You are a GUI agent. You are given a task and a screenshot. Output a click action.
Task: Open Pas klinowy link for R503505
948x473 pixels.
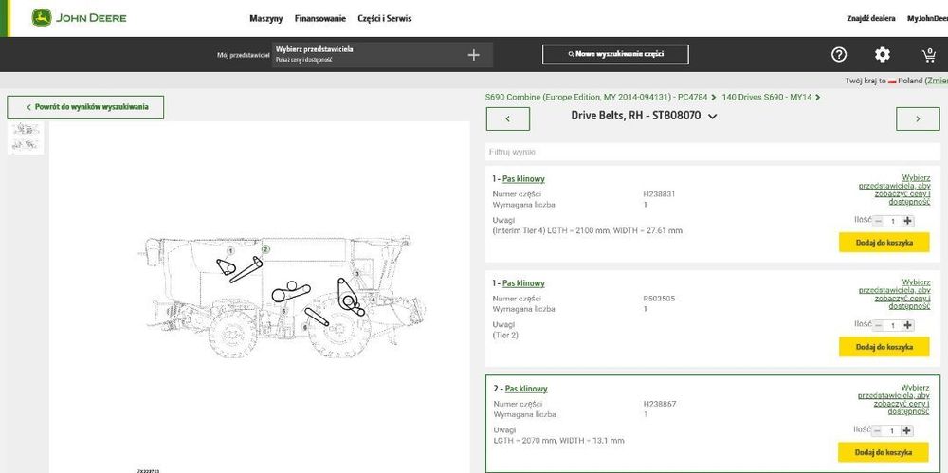tap(523, 283)
